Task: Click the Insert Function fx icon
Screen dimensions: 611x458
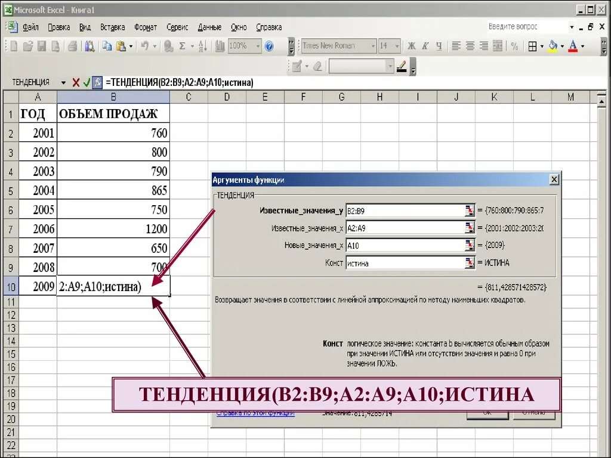Action: tap(97, 82)
